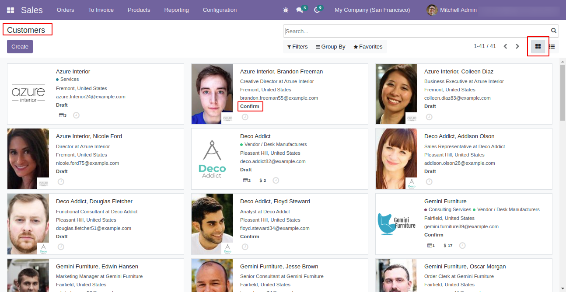Click the Sales app title
The height and width of the screenshot is (292, 566).
[x=32, y=10]
